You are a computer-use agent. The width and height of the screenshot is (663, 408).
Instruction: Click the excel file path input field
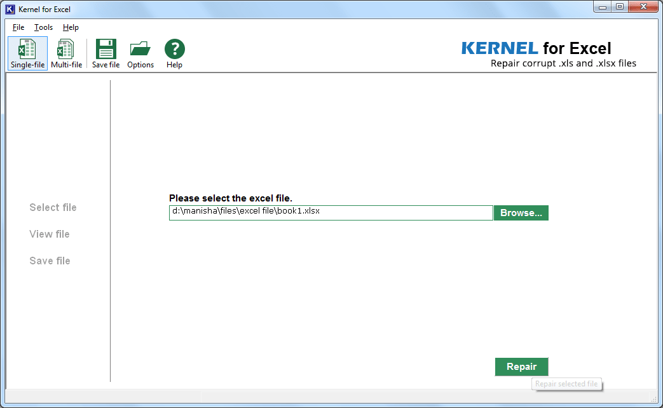331,213
